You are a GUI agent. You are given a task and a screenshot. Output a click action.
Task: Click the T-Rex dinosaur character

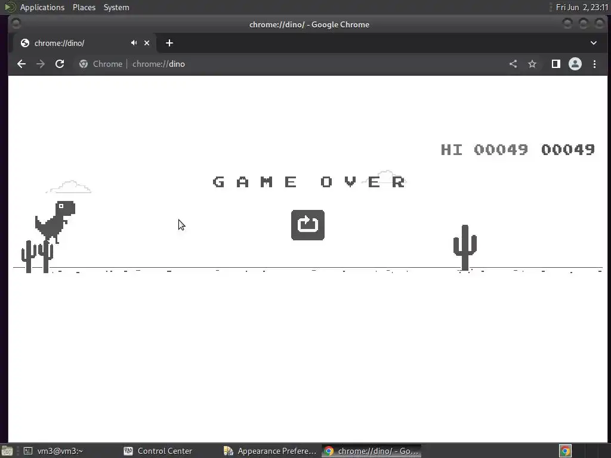(x=55, y=221)
